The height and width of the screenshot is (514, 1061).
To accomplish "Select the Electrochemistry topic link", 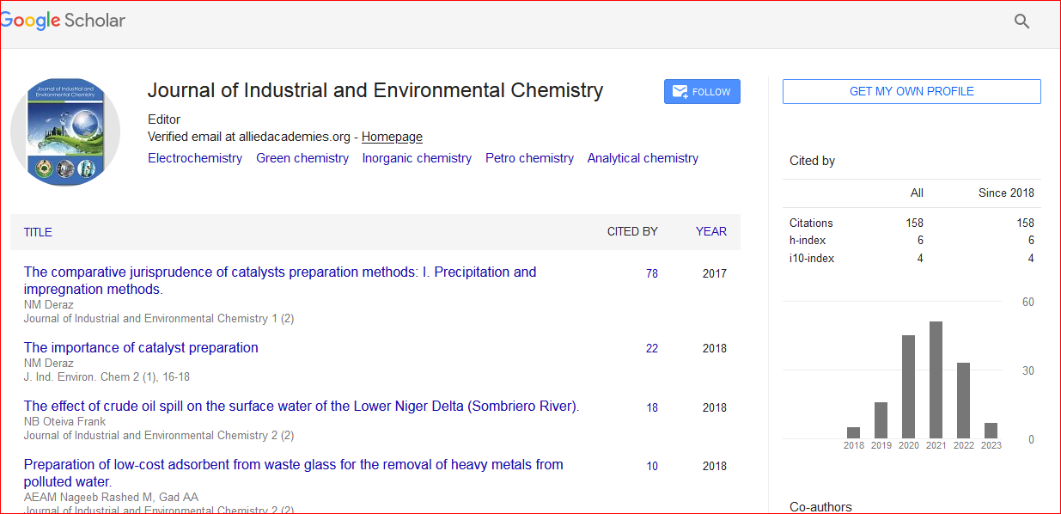I will coord(195,158).
